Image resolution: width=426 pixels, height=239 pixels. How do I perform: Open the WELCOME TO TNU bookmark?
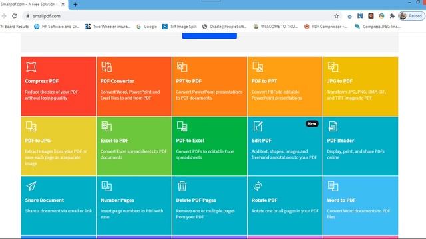pos(276,27)
